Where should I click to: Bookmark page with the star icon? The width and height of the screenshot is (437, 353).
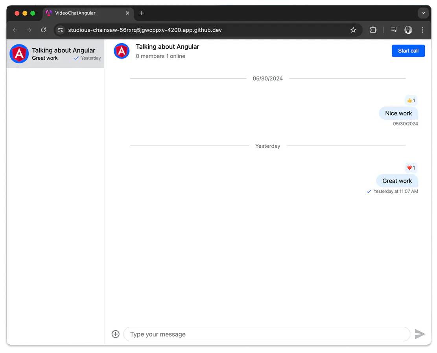point(353,30)
